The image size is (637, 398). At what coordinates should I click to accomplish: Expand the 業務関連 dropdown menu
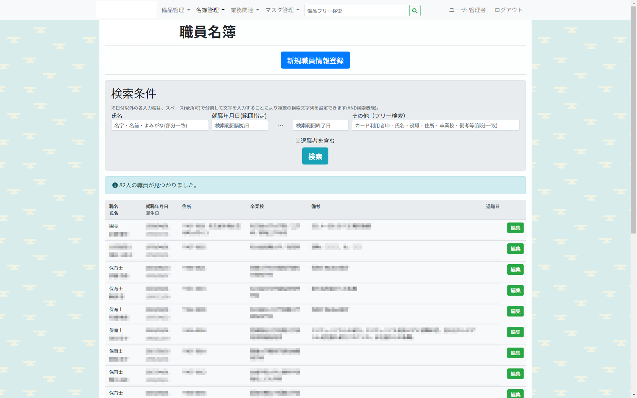(x=245, y=10)
